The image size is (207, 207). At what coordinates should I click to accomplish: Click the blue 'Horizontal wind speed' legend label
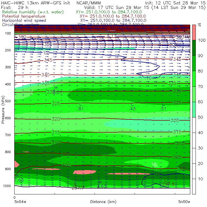point(24,20)
